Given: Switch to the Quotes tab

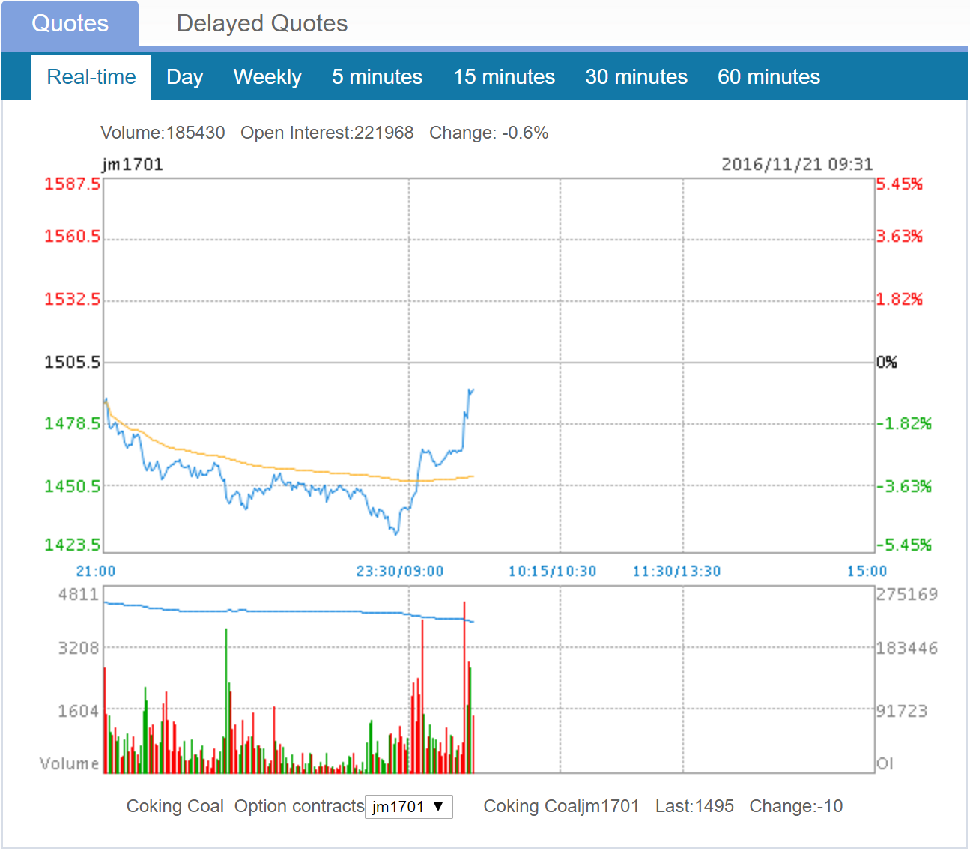Looking at the screenshot, I should point(70,24).
